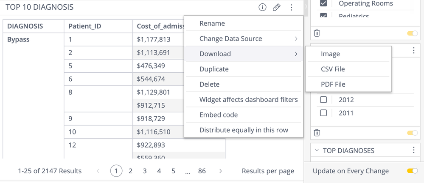Click the widget info icon
Viewport: 424px width, 183px height.
point(262,7)
